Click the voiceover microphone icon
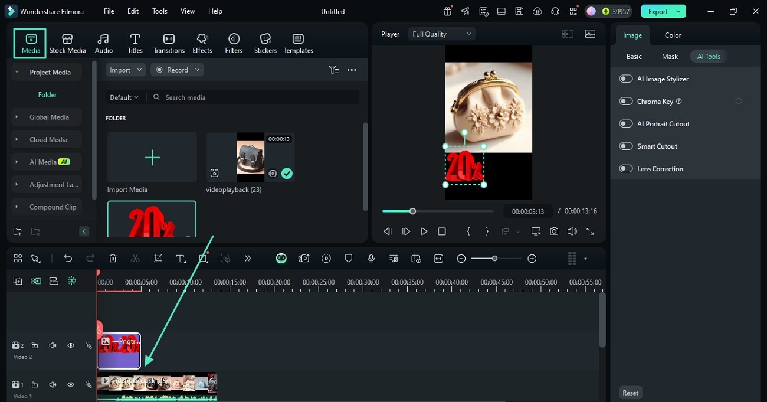Image resolution: width=767 pixels, height=402 pixels. pyautogui.click(x=371, y=259)
